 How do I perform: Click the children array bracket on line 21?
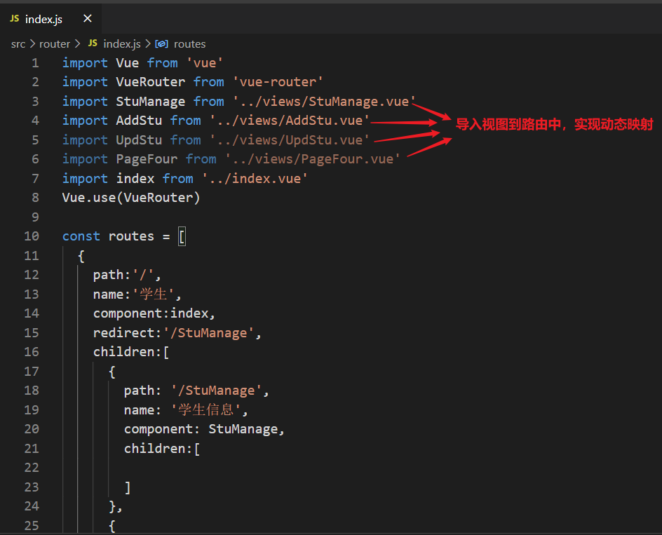click(196, 448)
